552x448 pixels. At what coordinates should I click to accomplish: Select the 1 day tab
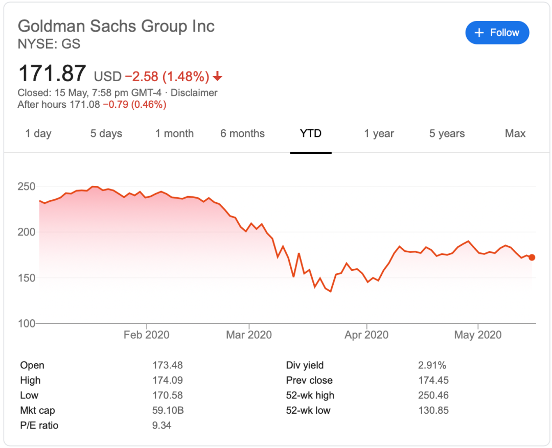pos(38,134)
